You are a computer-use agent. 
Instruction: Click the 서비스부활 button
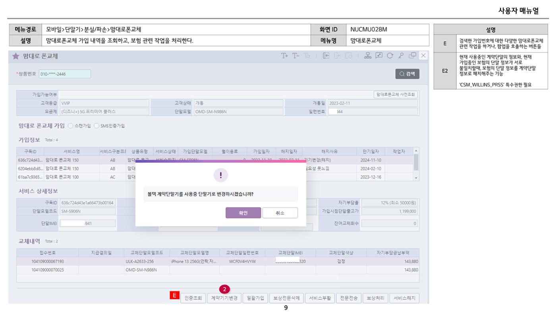coord(320,298)
